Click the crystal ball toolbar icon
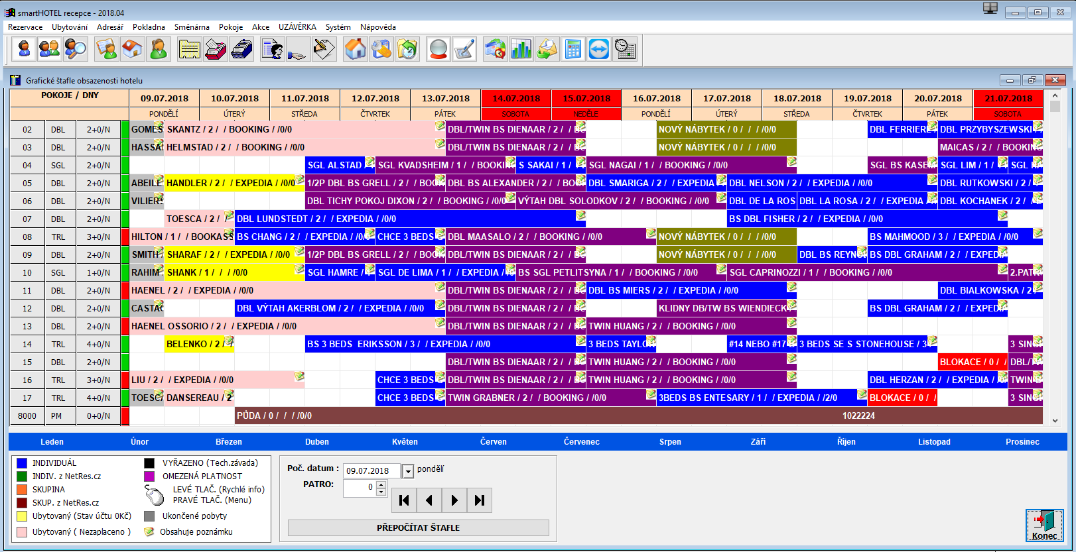 438,49
